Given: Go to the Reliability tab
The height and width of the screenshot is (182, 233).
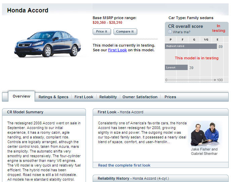Looking at the screenshot, I should point(108,97).
